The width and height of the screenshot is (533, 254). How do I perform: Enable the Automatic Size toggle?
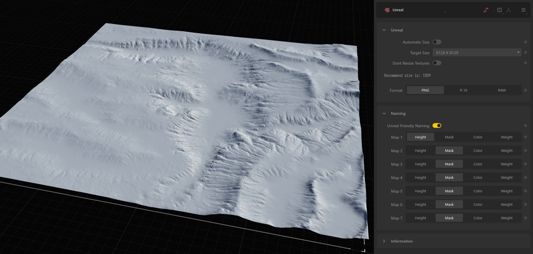coord(437,42)
